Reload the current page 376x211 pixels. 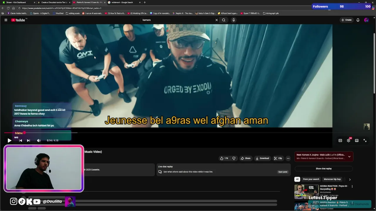(x=8, y=8)
